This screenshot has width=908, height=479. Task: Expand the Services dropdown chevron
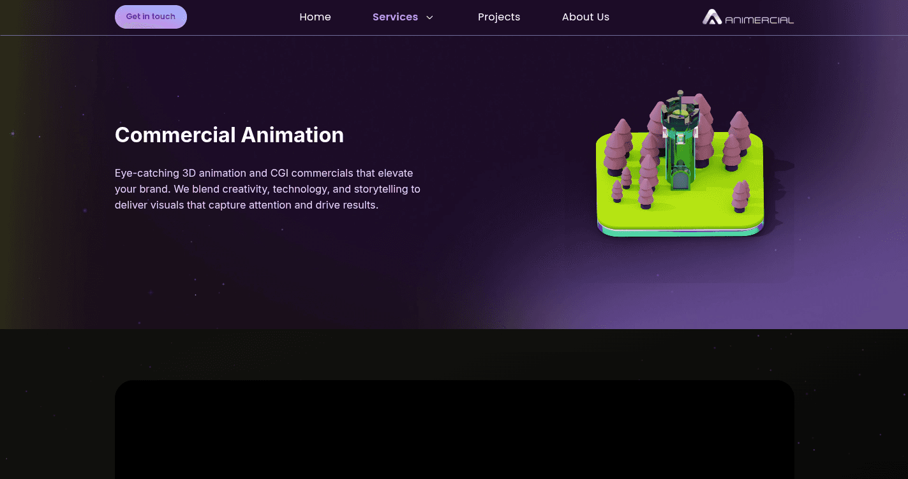coord(430,18)
